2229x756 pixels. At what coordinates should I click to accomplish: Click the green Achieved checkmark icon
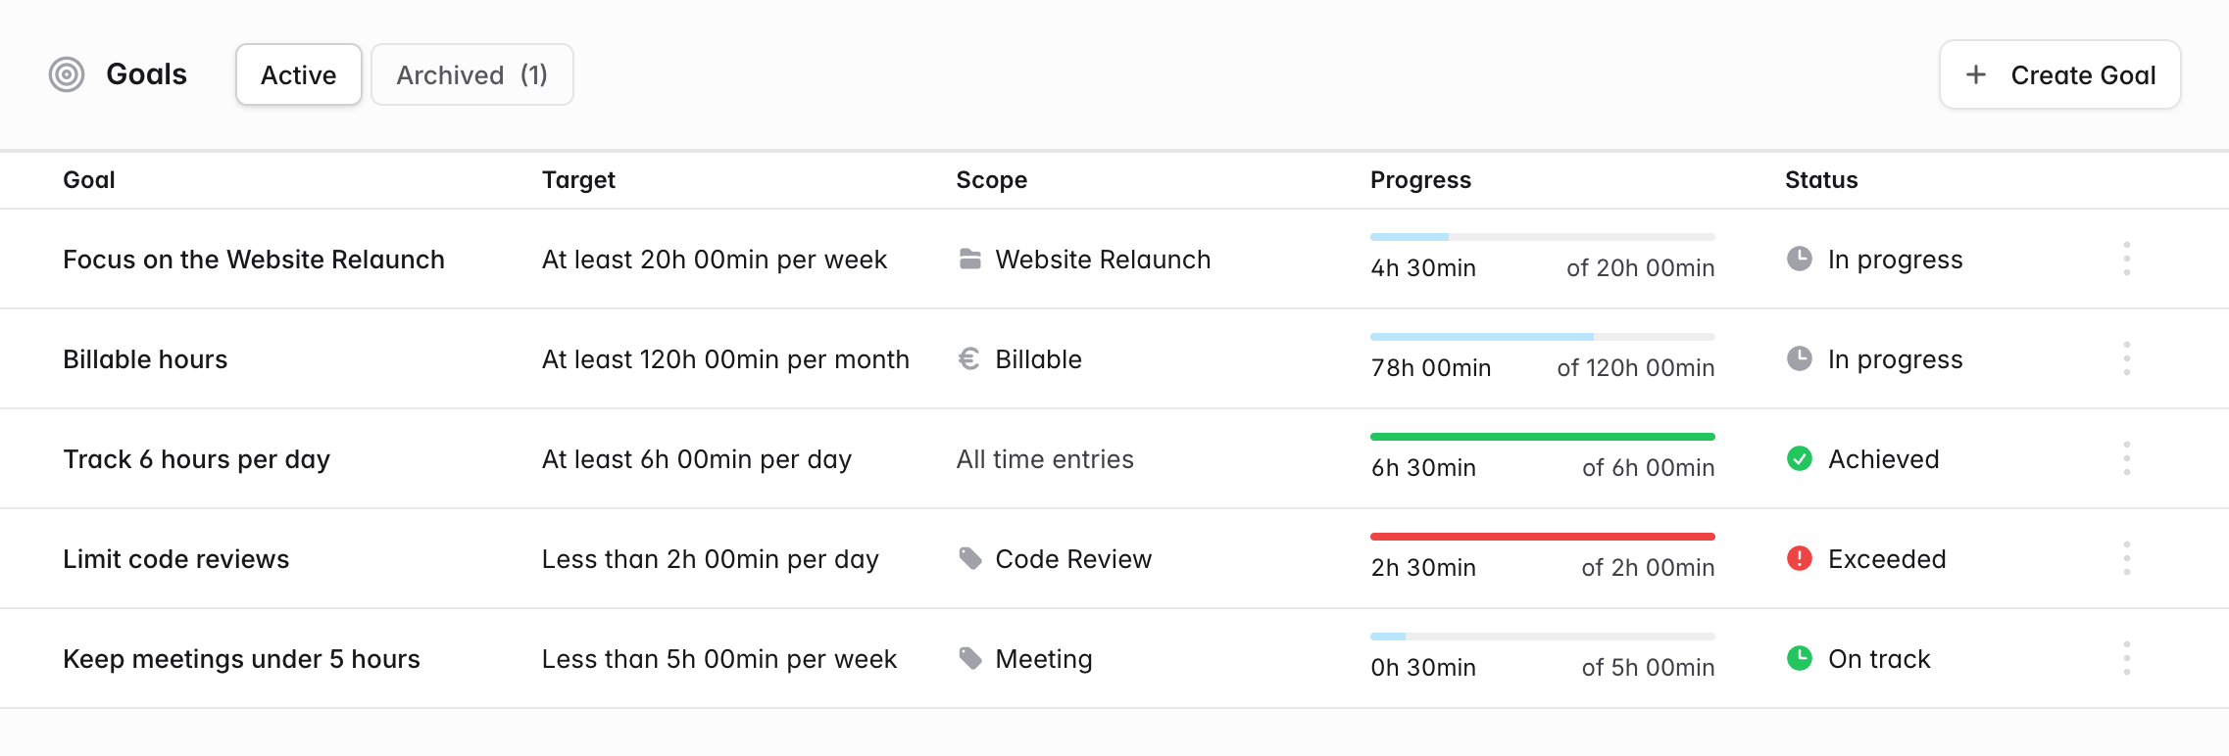pyautogui.click(x=1800, y=458)
